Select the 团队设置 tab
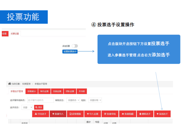 click(70, 91)
